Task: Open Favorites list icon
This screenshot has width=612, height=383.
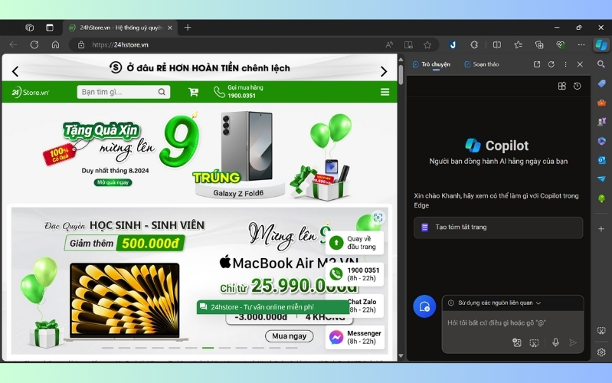Action: coord(518,45)
